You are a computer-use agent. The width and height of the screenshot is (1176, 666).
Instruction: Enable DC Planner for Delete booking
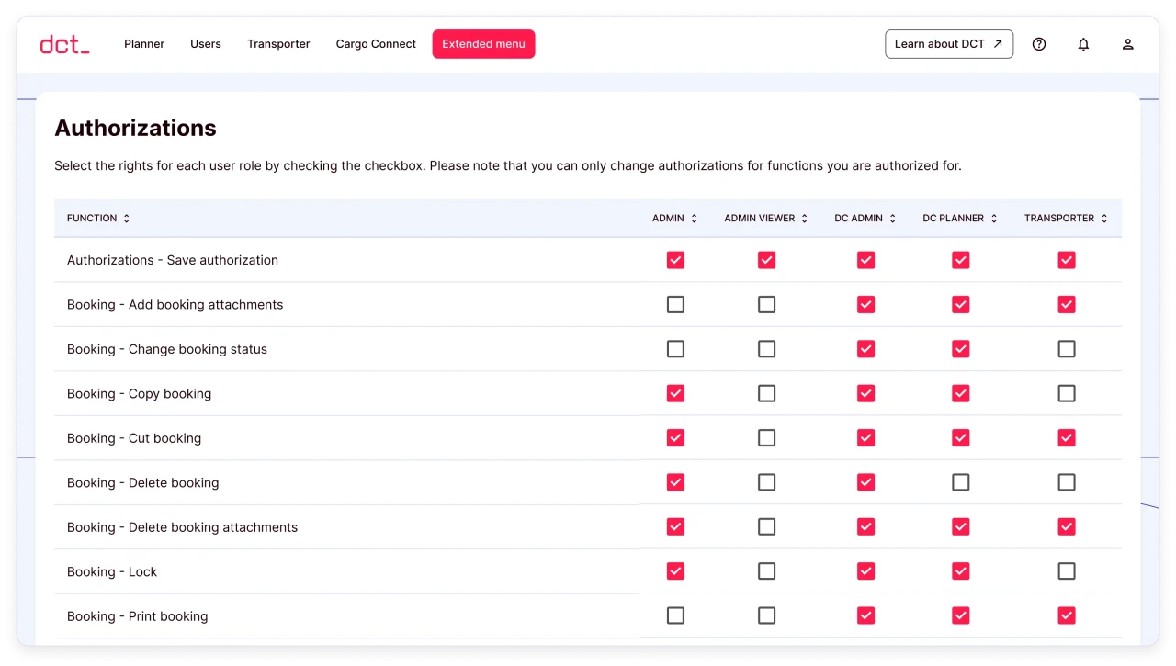click(960, 482)
